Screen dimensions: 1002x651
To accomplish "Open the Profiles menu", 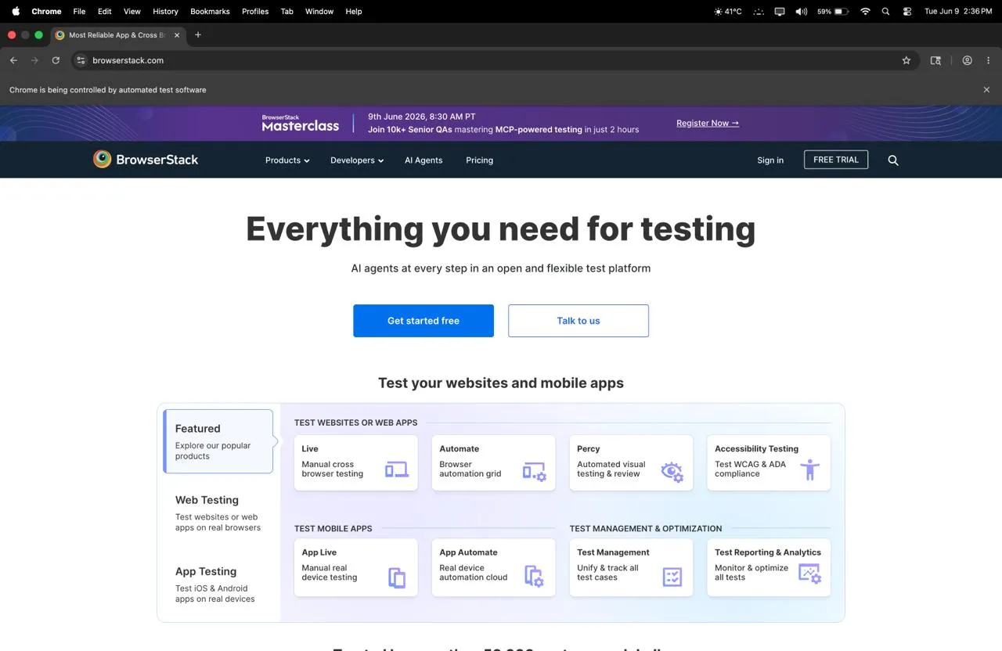I will pyautogui.click(x=255, y=12).
